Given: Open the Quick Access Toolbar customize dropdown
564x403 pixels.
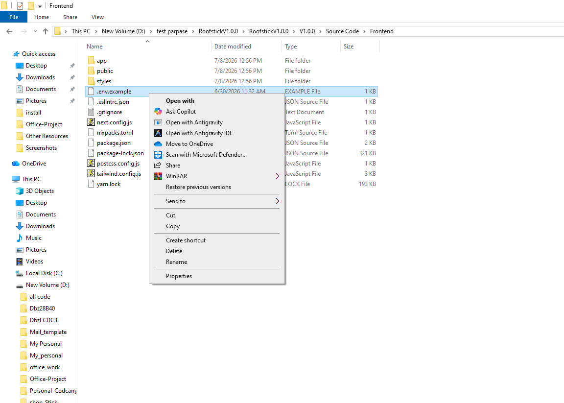Looking at the screenshot, I should point(40,6).
